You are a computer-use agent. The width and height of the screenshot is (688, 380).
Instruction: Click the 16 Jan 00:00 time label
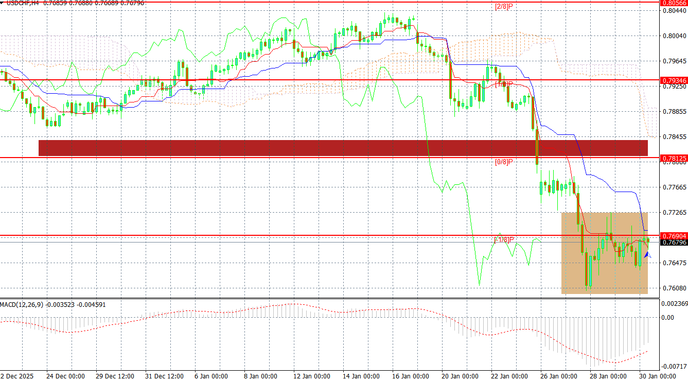click(x=410, y=376)
